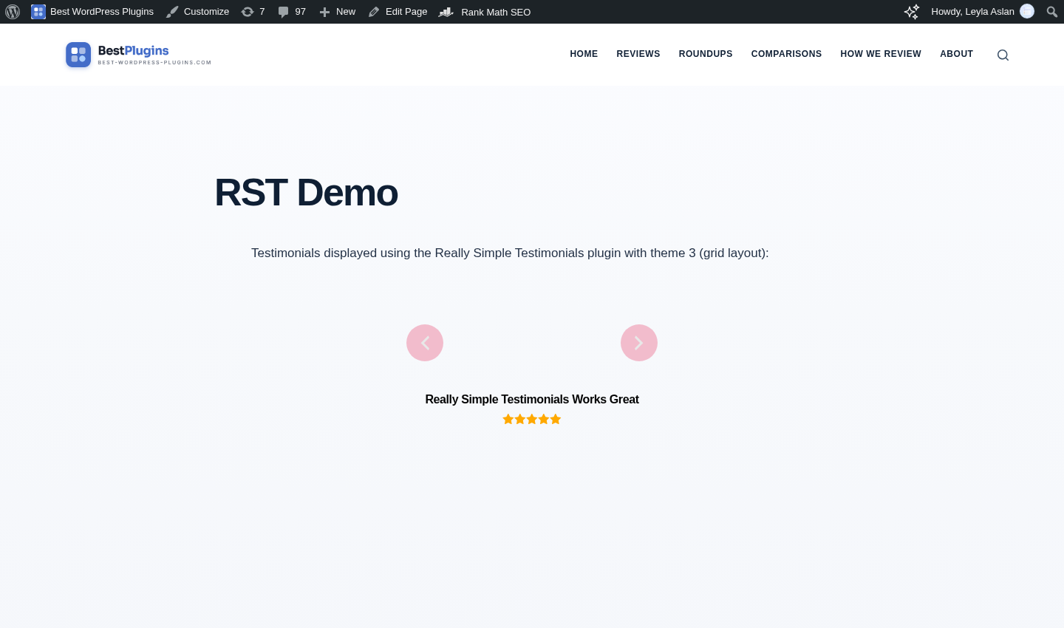
Task: Open the COMPARISONS nav link
Action: pyautogui.click(x=786, y=54)
